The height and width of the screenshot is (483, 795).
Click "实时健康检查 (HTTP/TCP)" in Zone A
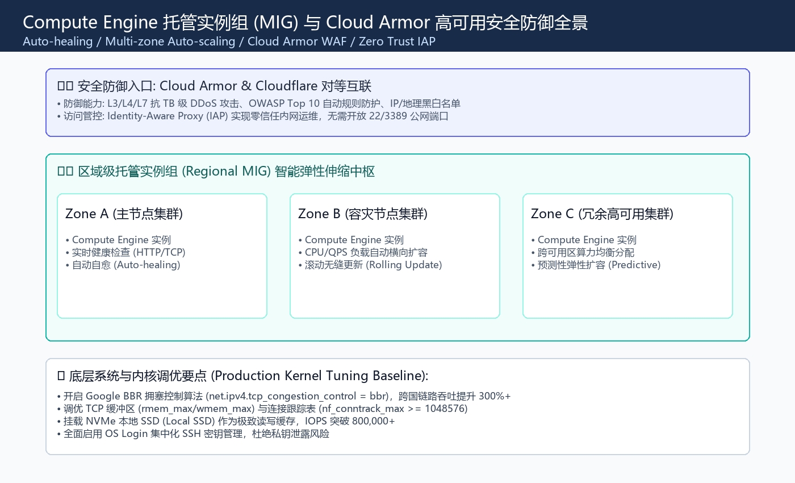[x=125, y=252]
